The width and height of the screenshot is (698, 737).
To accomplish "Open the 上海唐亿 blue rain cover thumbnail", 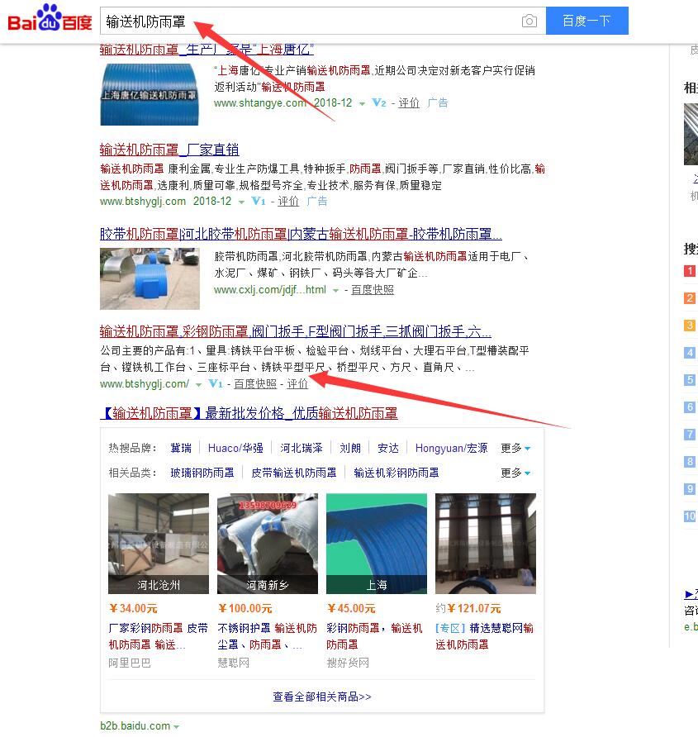I will point(150,94).
